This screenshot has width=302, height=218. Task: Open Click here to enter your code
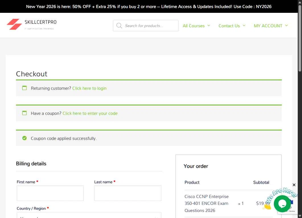point(90,113)
